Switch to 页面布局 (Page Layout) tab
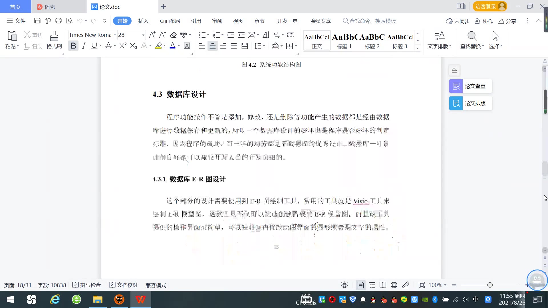The height and width of the screenshot is (308, 548). pos(170,21)
